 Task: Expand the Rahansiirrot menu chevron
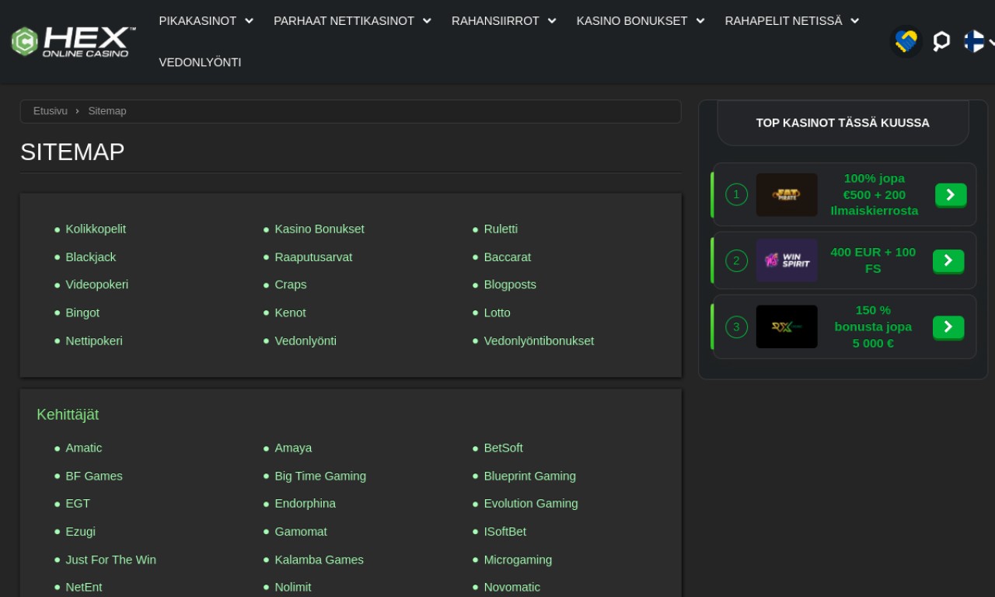click(x=552, y=21)
